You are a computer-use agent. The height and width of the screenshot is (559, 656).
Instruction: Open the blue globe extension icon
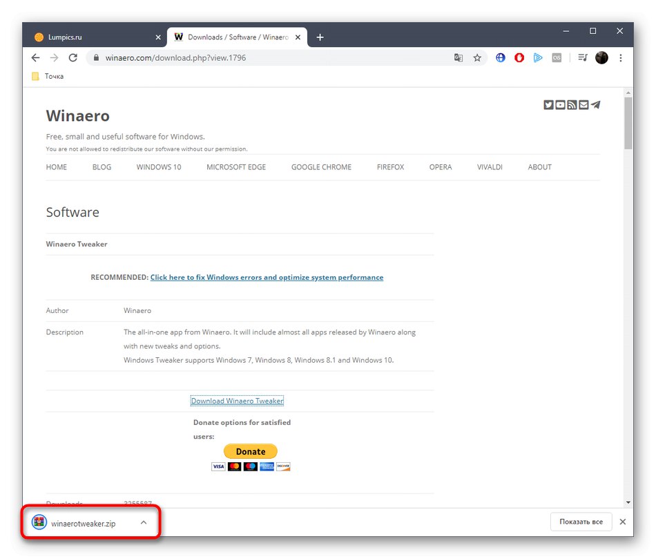pos(501,58)
